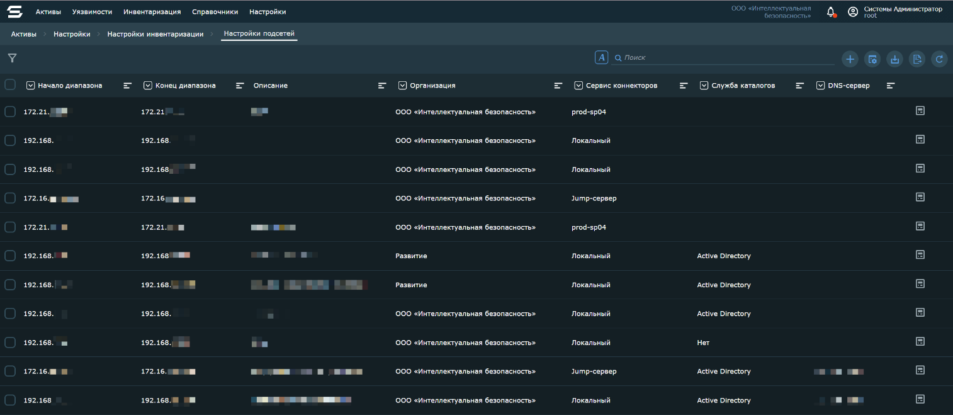Image resolution: width=953 pixels, height=415 pixels.
Task: Expand the 'DNS-сервер' column dropdown
Action: (821, 86)
